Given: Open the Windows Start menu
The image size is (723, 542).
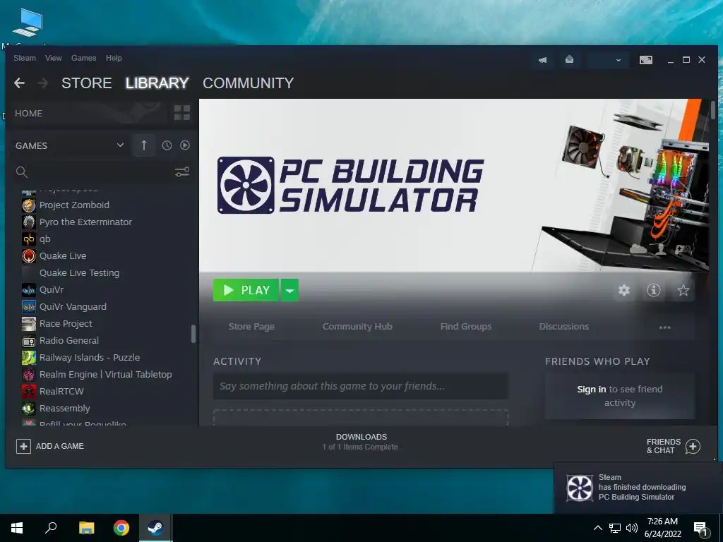Looking at the screenshot, I should 17,528.
